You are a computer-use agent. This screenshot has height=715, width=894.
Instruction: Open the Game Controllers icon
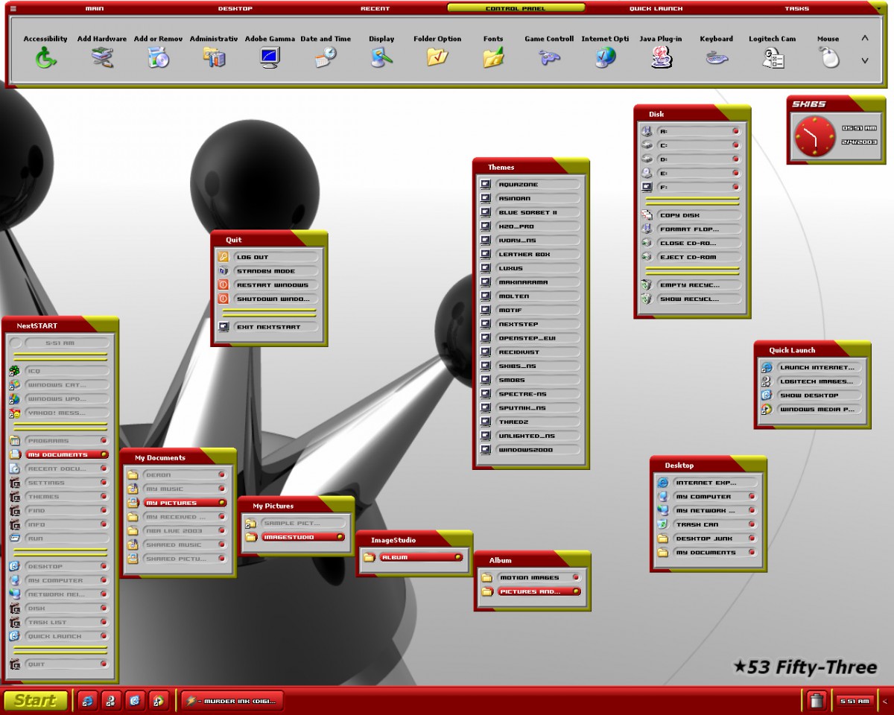point(549,57)
